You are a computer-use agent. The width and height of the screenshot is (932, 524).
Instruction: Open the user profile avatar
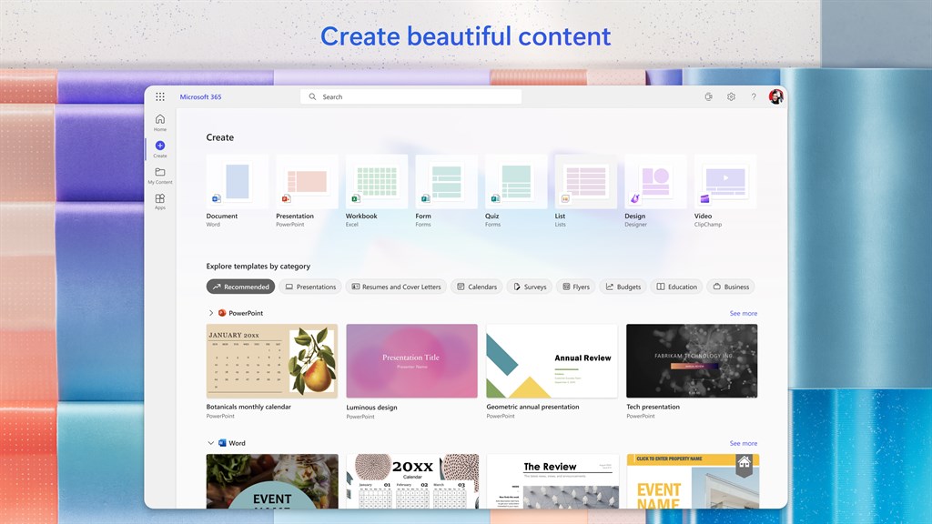pyautogui.click(x=775, y=96)
